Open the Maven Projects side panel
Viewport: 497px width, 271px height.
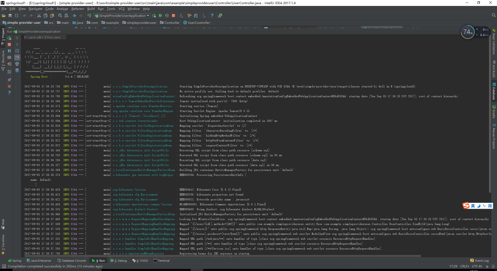(494, 136)
